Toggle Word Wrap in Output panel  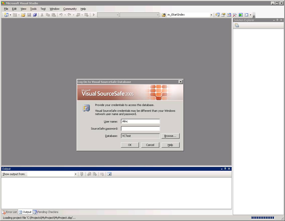(109, 174)
